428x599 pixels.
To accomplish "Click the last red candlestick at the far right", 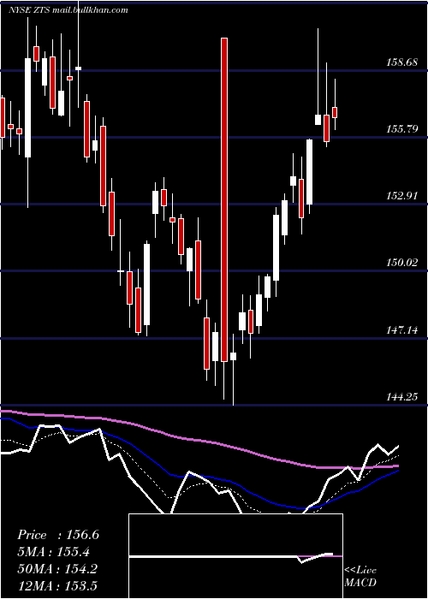I will (x=335, y=112).
